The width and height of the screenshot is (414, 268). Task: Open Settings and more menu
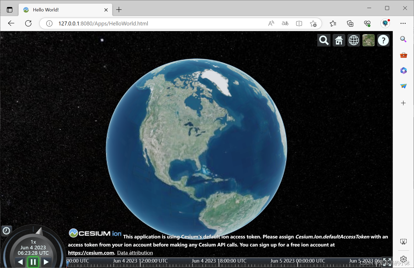[403, 23]
